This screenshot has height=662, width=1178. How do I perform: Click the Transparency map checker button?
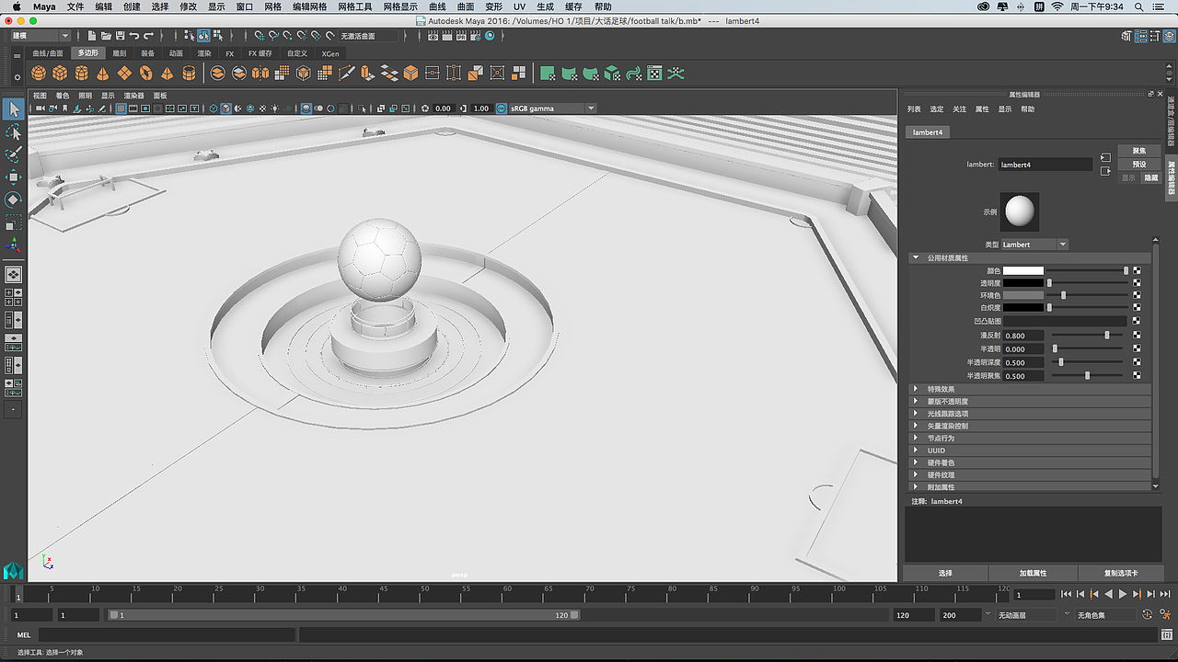[x=1137, y=283]
